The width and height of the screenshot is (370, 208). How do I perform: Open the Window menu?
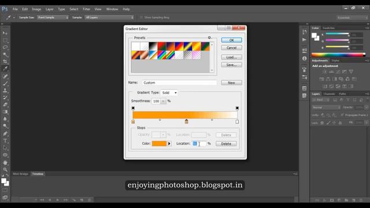point(112,9)
